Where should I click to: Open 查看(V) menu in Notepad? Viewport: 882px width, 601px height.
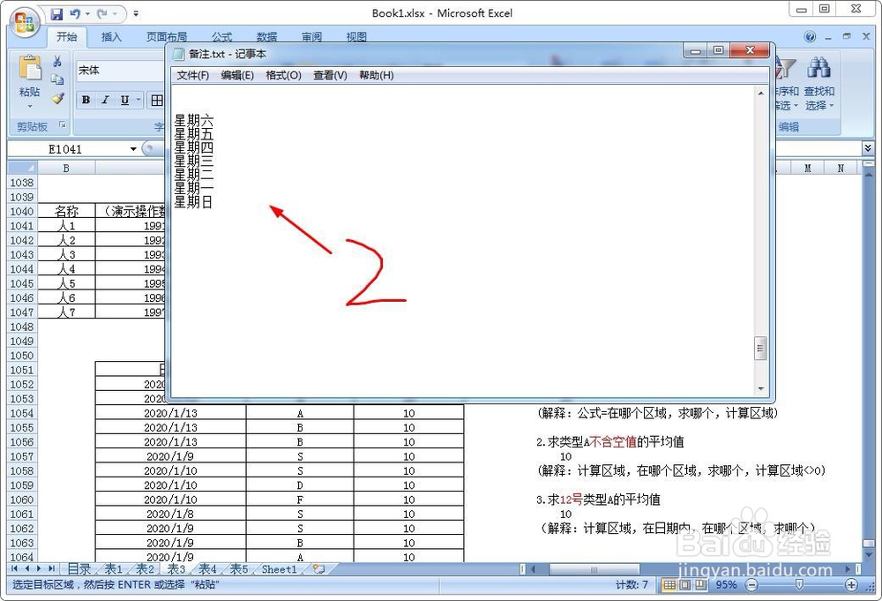coord(330,75)
